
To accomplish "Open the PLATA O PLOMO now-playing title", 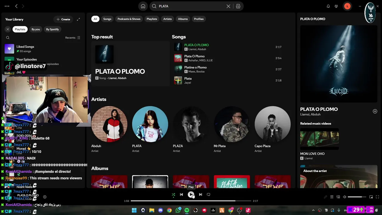I will point(319,109).
